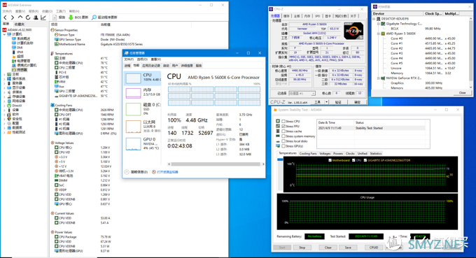The width and height of the screenshot is (476, 258).
Task: Expand the Server node in AIDA64 tree
Action: click(4, 83)
